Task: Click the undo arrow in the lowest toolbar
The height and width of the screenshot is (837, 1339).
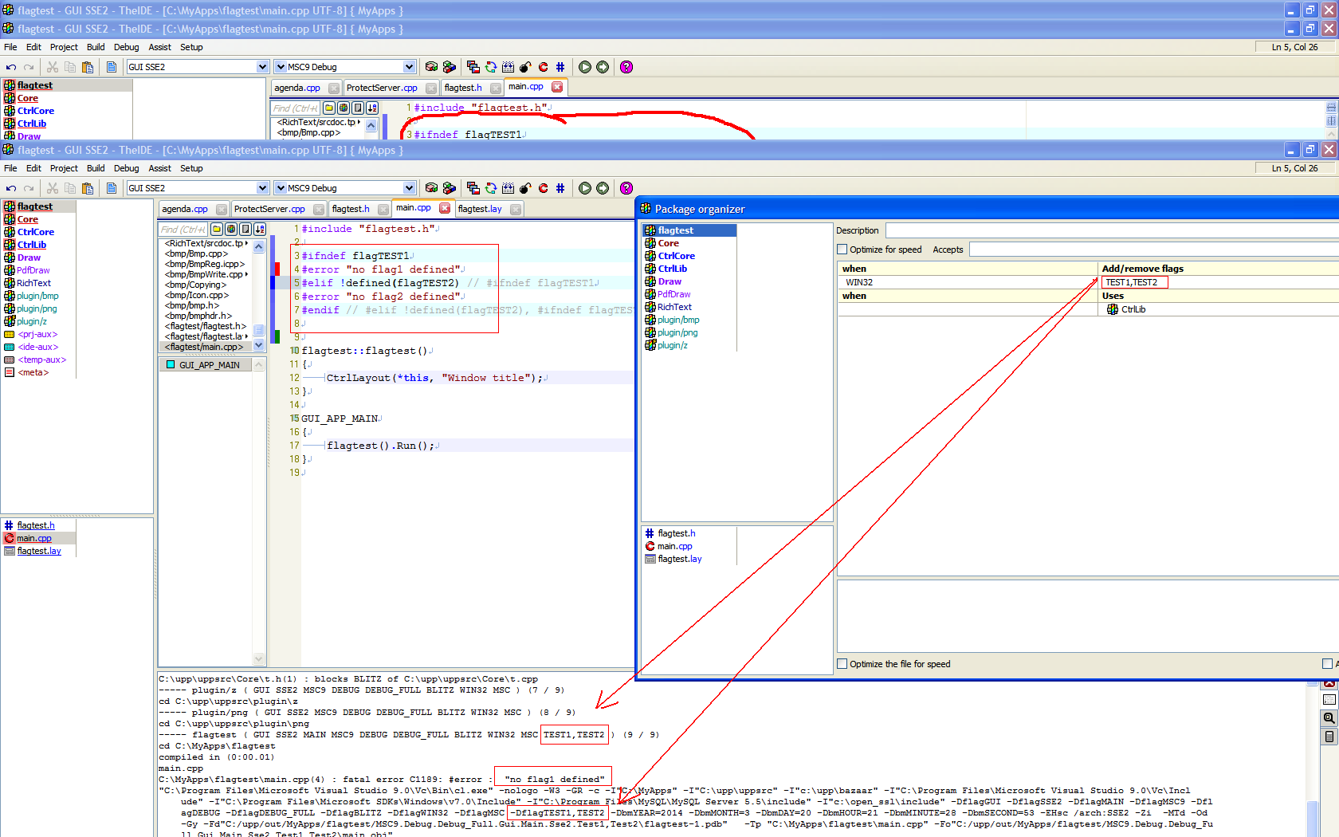Action: tap(11, 188)
